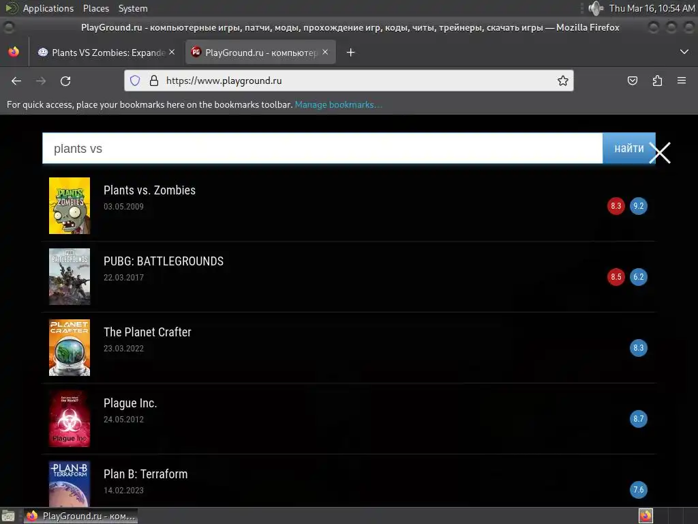Close the Plants VS Zombies tab

tap(172, 52)
